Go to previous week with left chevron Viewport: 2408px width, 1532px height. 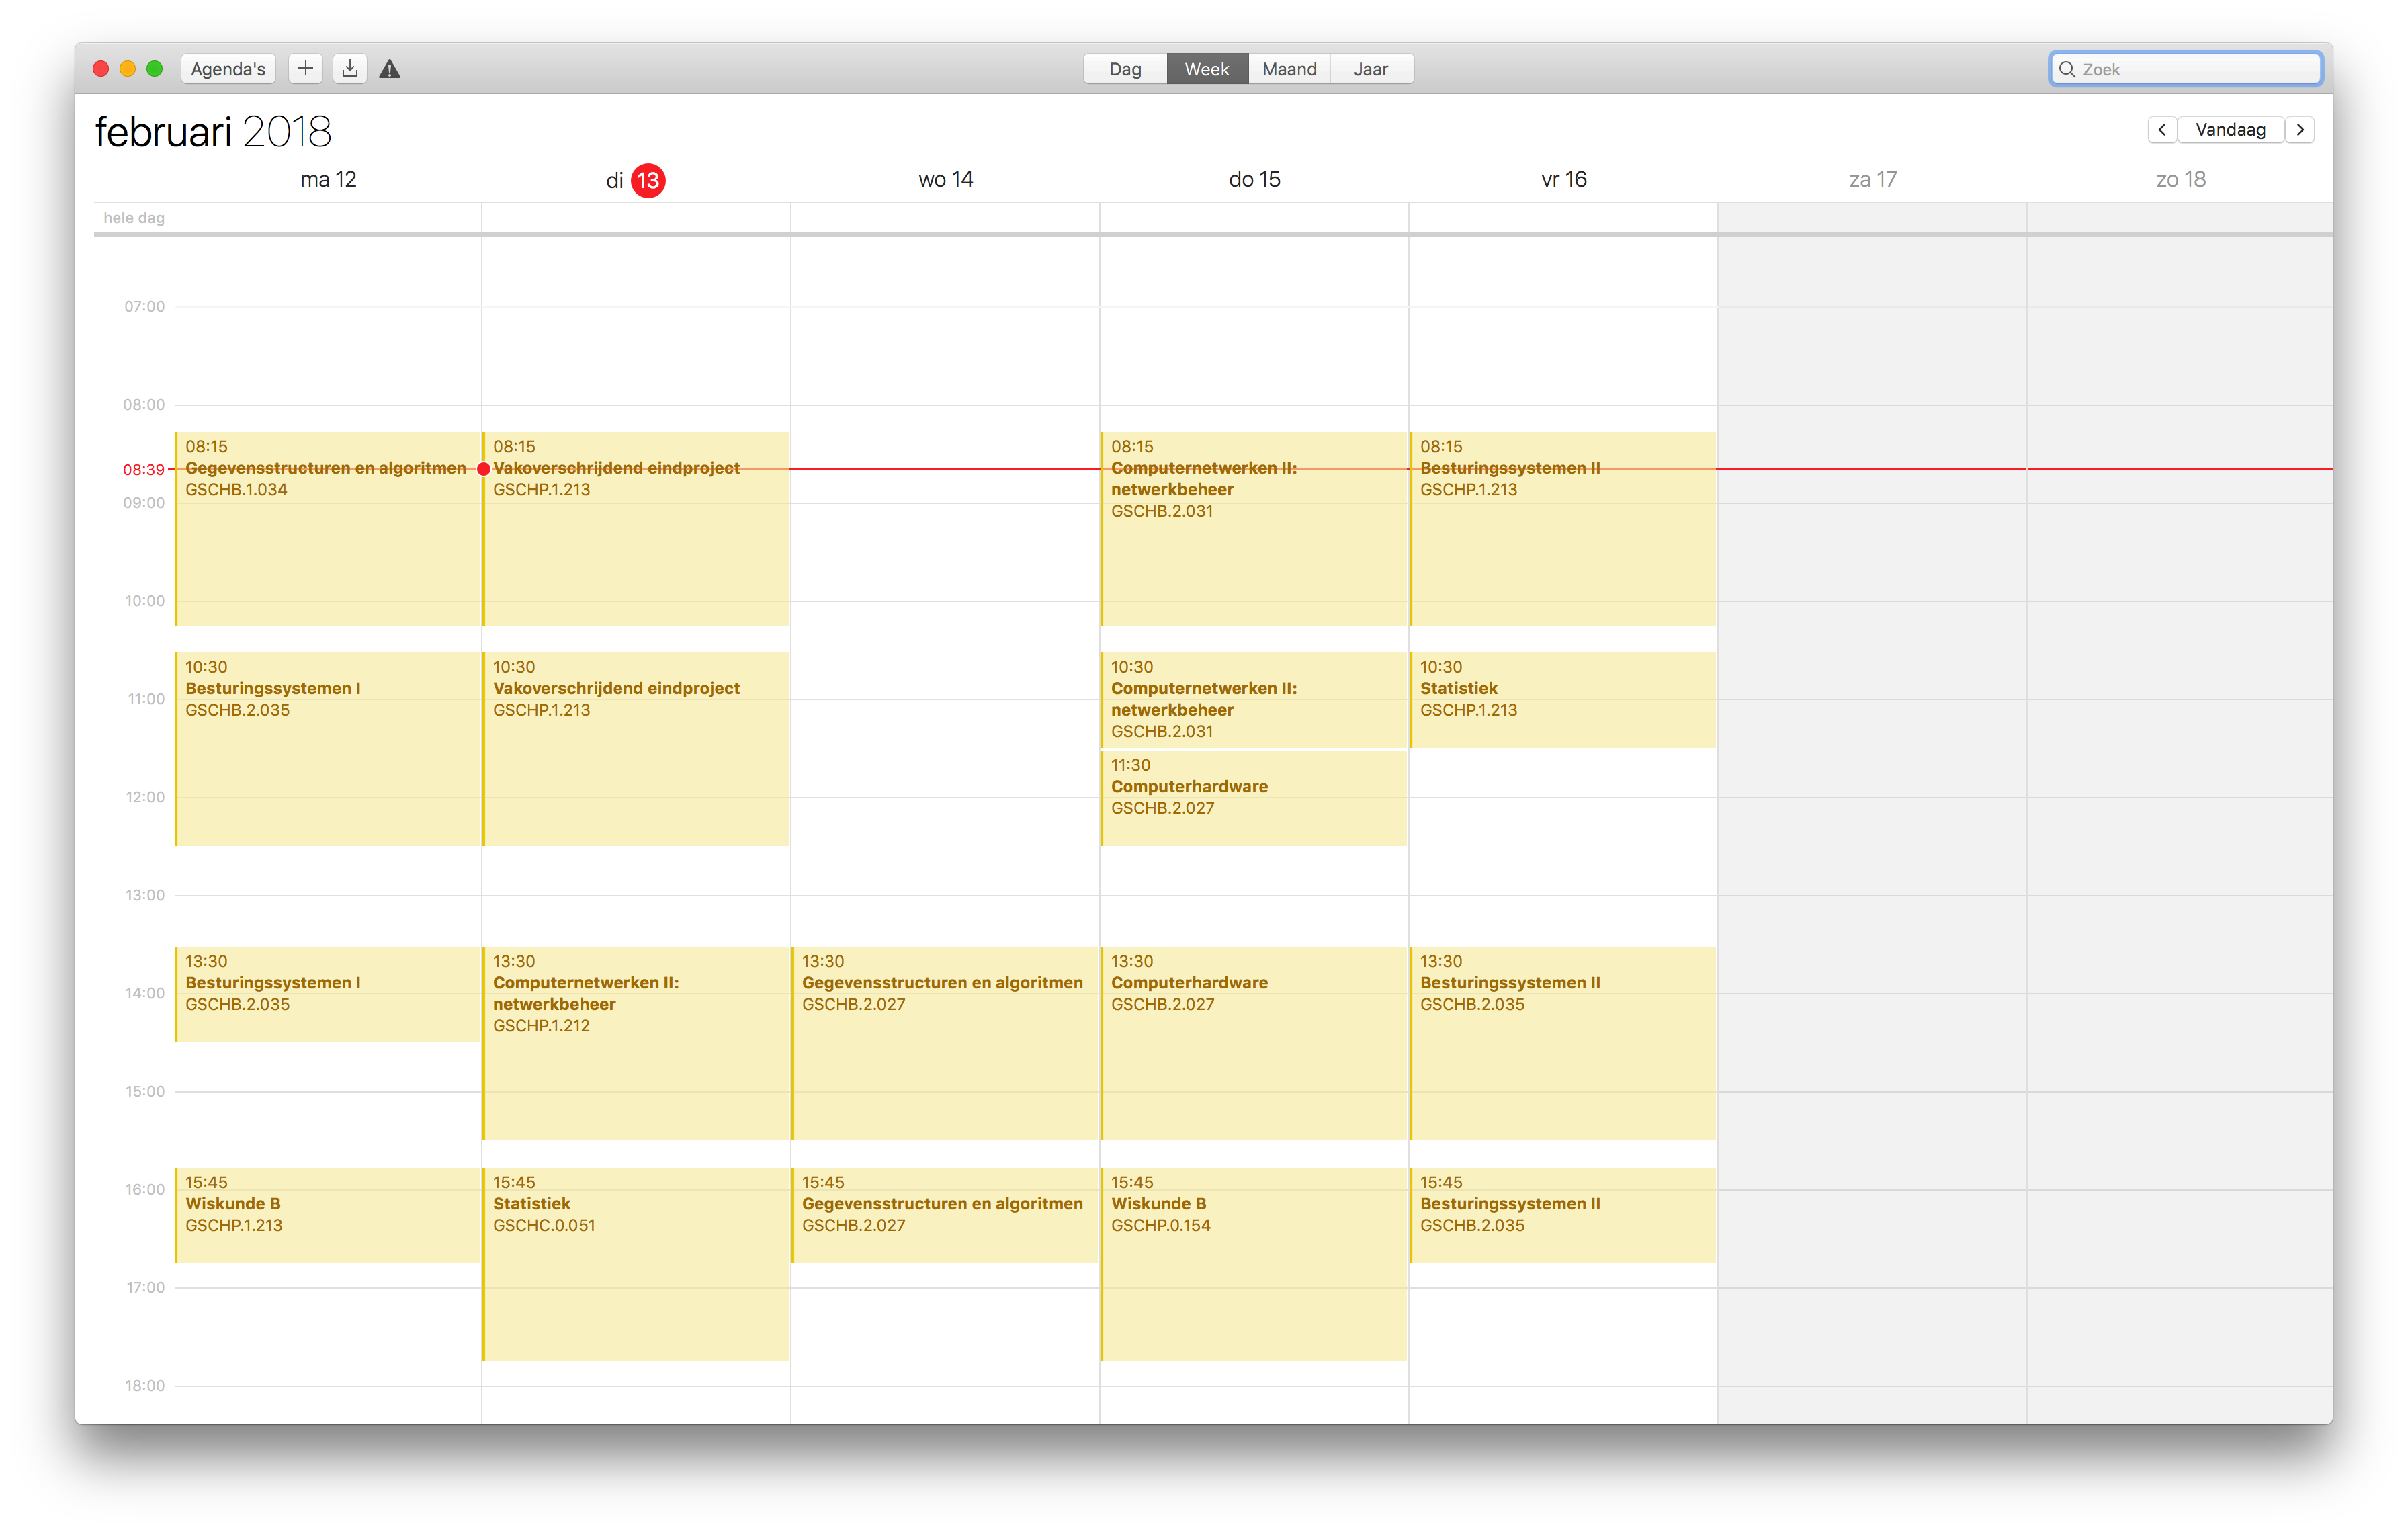click(2162, 130)
